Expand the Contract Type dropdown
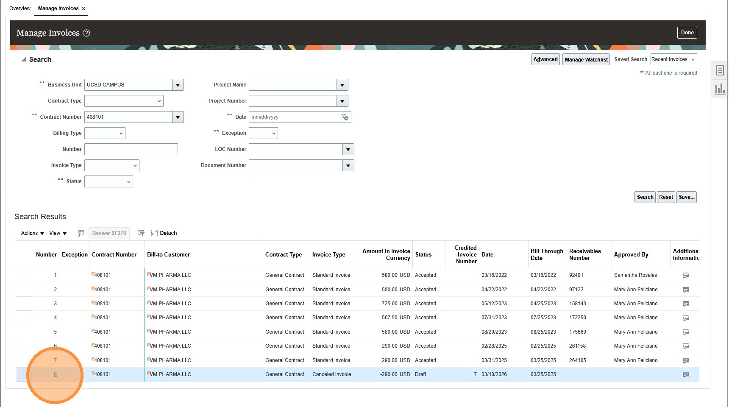729x407 pixels. click(124, 101)
